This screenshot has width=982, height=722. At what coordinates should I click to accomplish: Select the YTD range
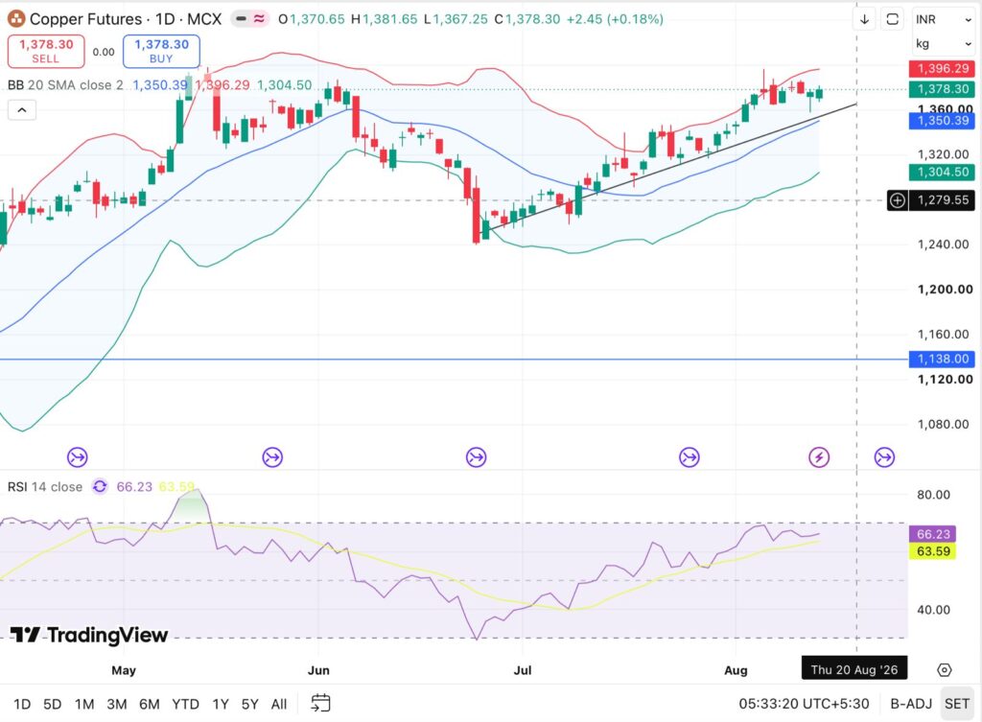[185, 704]
